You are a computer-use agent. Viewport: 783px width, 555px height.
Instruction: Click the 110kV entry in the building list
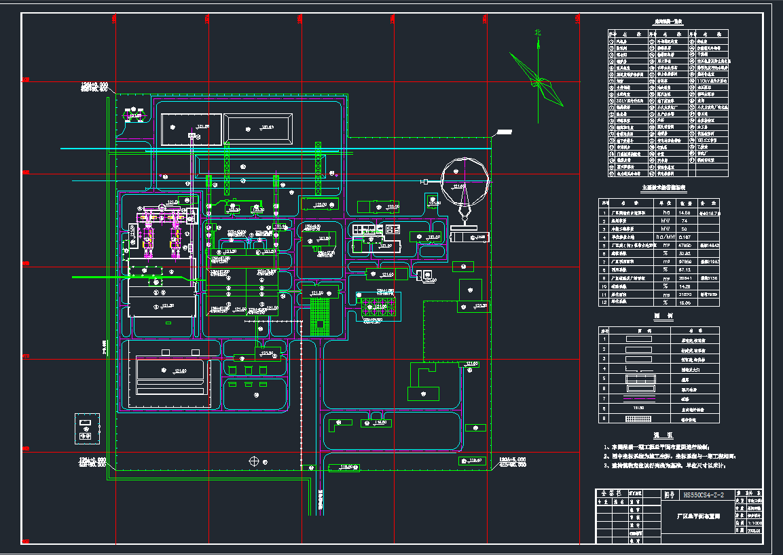pyautogui.click(x=710, y=79)
